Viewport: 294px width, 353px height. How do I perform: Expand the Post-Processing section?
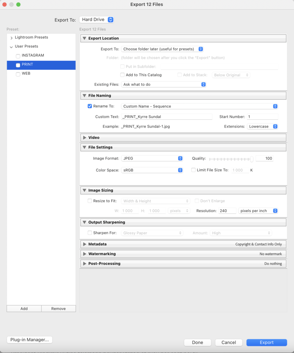(x=84, y=263)
